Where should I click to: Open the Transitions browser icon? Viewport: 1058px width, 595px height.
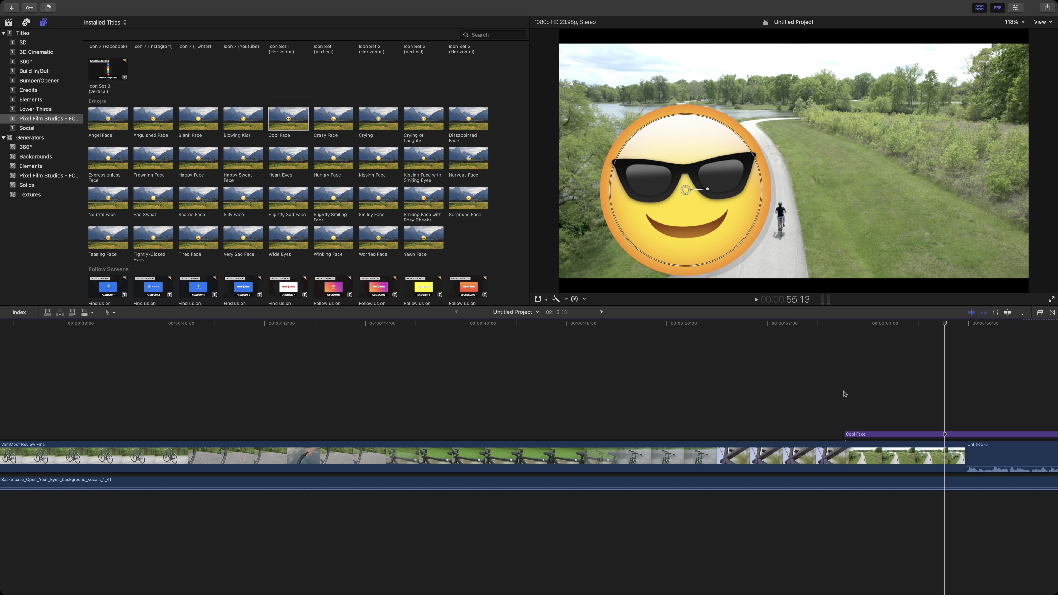(x=1052, y=312)
